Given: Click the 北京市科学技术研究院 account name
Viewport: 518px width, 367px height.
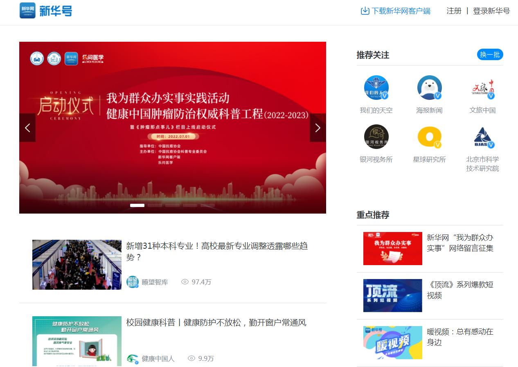Looking at the screenshot, I should click(483, 164).
